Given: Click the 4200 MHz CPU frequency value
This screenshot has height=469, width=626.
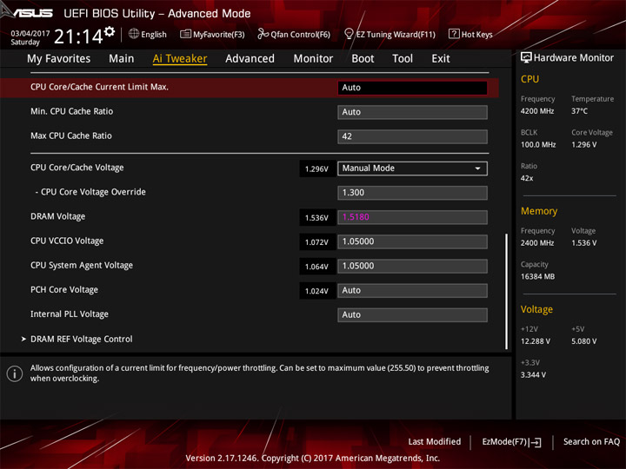Looking at the screenshot, I should [x=537, y=111].
